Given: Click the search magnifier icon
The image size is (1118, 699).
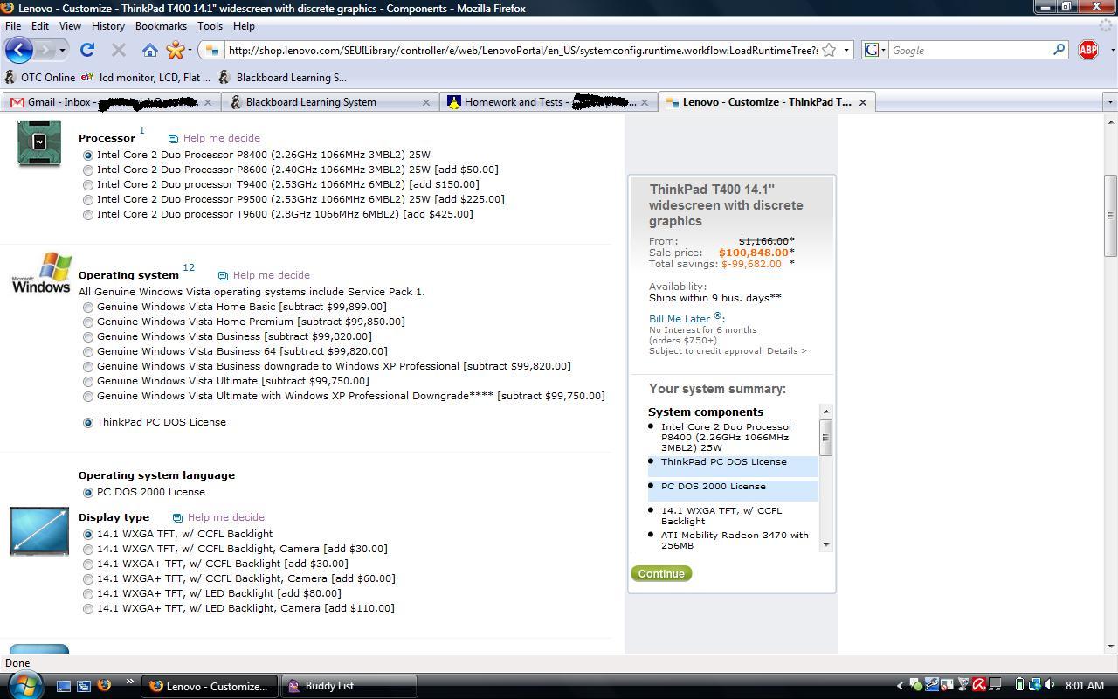Looking at the screenshot, I should pyautogui.click(x=1059, y=50).
